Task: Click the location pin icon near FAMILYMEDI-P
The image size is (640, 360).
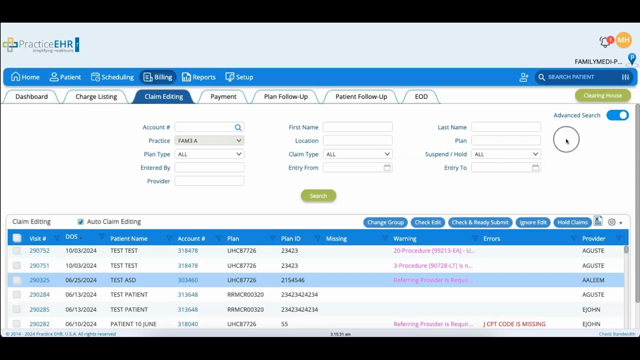Action: click(632, 59)
